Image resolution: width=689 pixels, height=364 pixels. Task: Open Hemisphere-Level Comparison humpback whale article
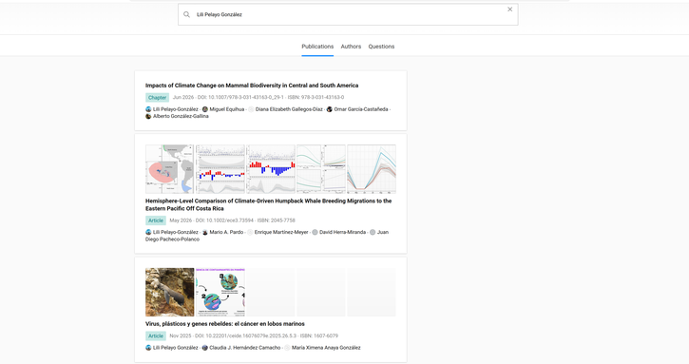[x=269, y=205]
